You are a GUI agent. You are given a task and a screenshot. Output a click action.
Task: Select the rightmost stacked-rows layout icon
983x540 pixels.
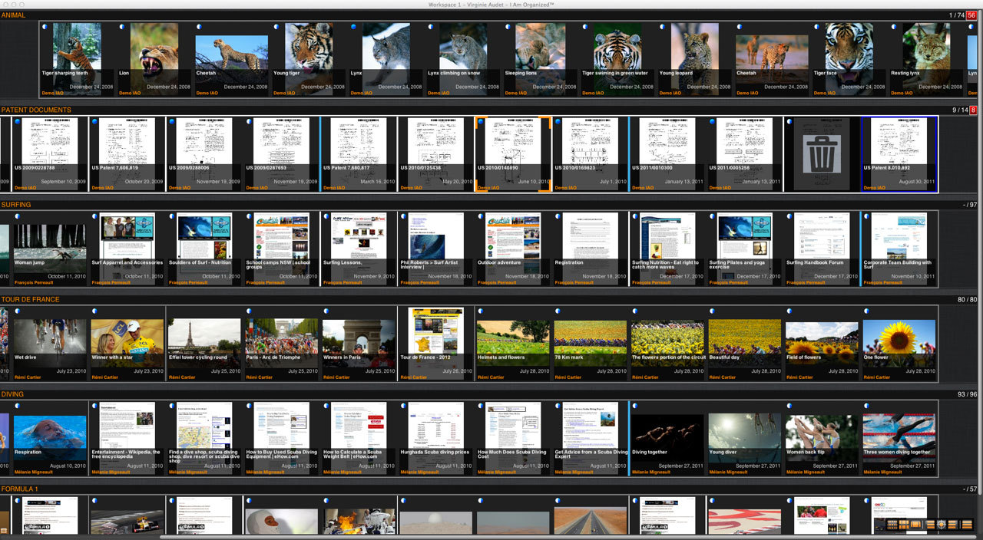coord(967,525)
